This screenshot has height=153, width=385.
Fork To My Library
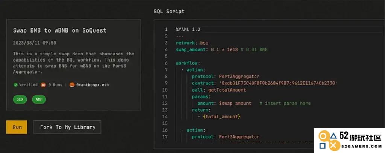coord(67,127)
